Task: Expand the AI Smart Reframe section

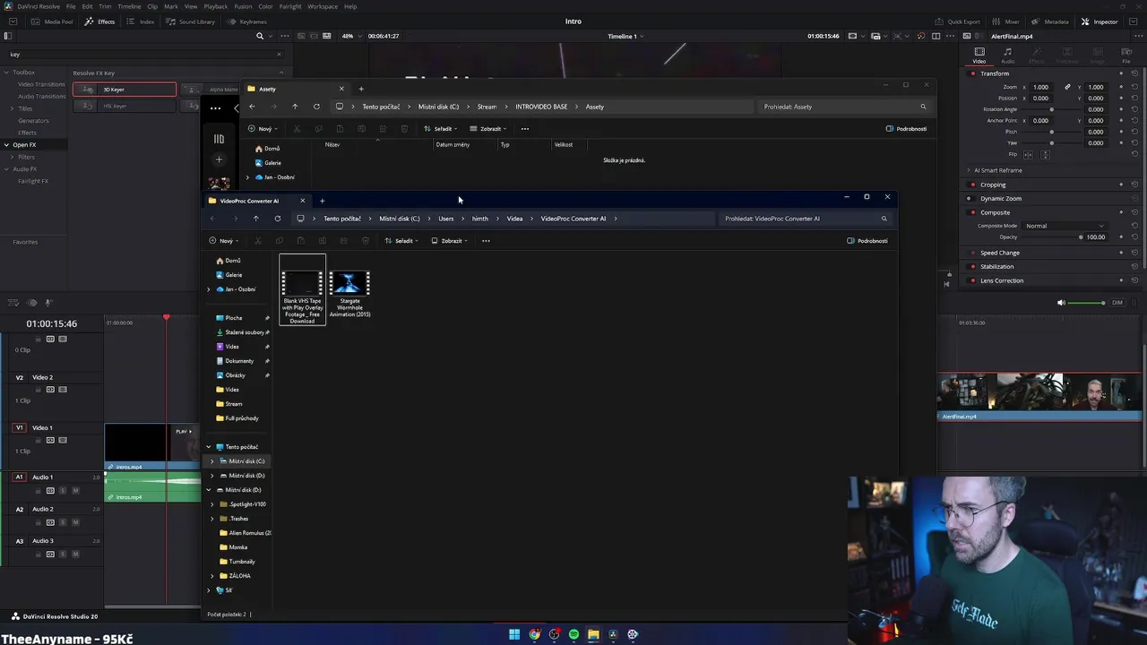Action: tap(969, 170)
